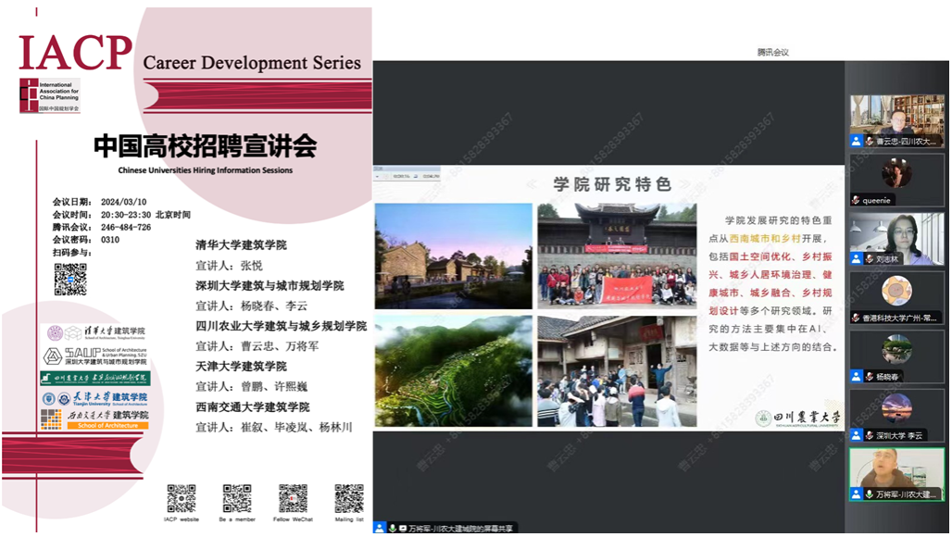Screen dimensions: 952x537
Task: Click the IACP website QR code
Action: [182, 498]
